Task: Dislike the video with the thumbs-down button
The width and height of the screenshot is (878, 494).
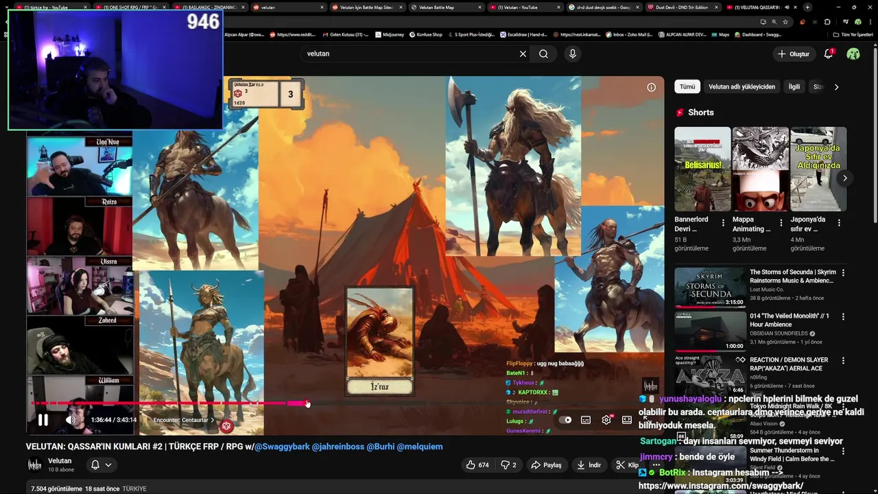Action: (508, 465)
